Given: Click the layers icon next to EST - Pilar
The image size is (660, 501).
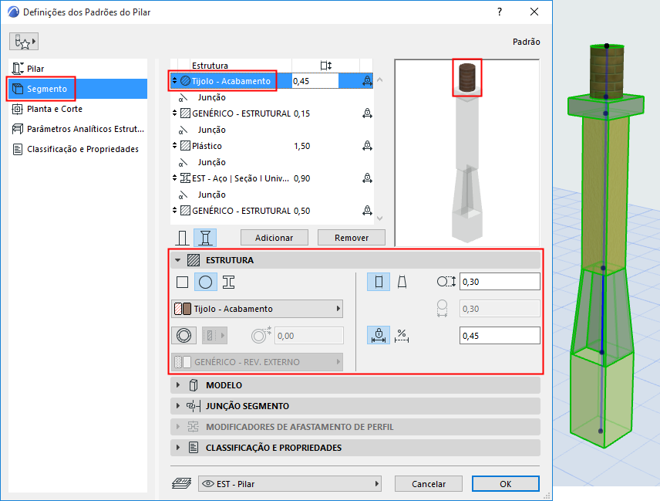Looking at the screenshot, I should point(182,483).
